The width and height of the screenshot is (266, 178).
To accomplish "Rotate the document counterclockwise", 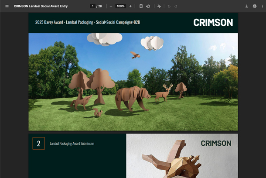I will [148, 6].
